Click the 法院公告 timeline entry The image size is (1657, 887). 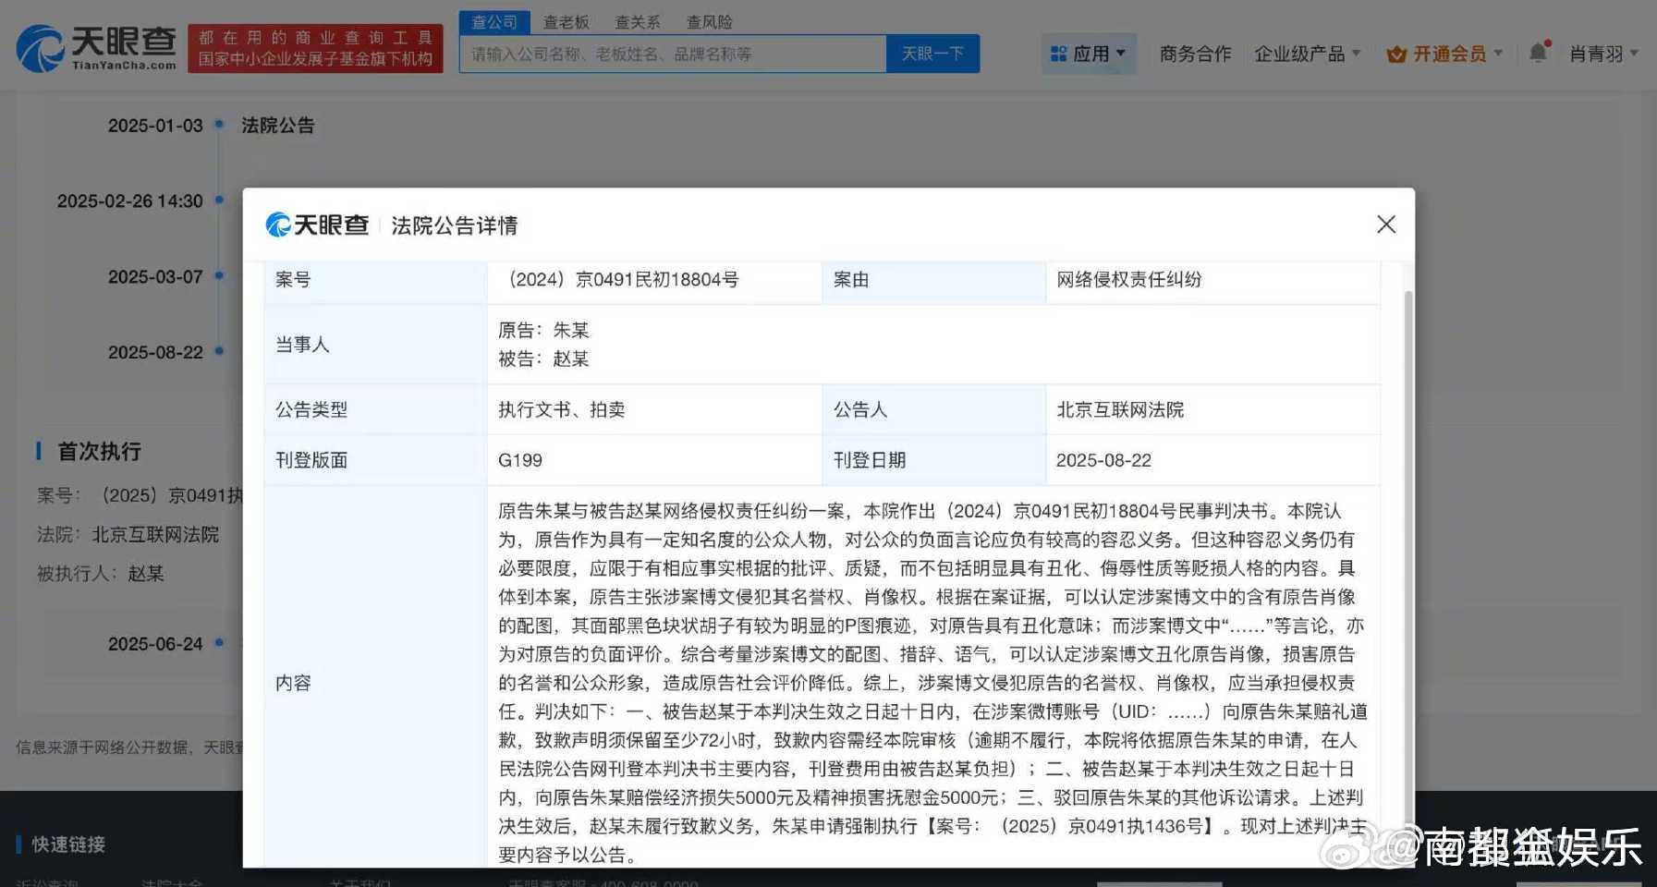(277, 125)
